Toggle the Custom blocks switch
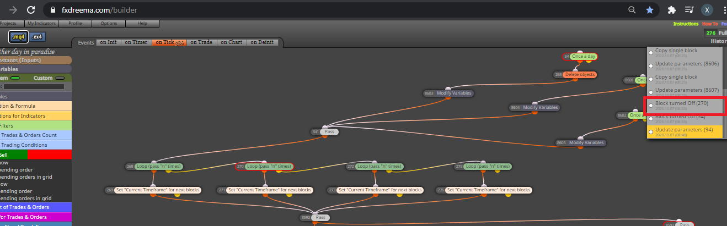727x226 pixels. [x=59, y=78]
